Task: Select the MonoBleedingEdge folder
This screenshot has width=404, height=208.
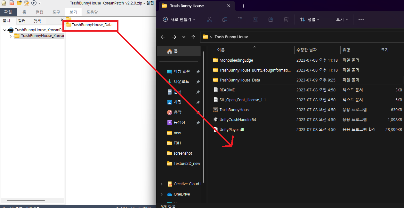Action: (307, 60)
